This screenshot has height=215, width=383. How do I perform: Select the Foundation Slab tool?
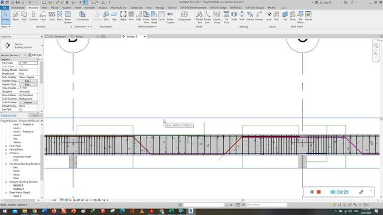tap(114, 16)
